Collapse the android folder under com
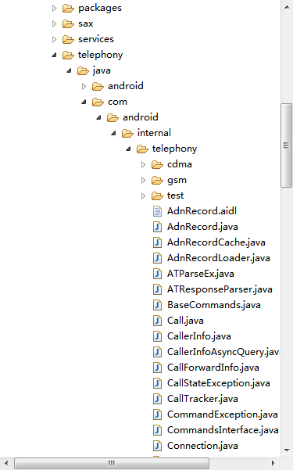The height and width of the screenshot is (470, 293). (98, 117)
